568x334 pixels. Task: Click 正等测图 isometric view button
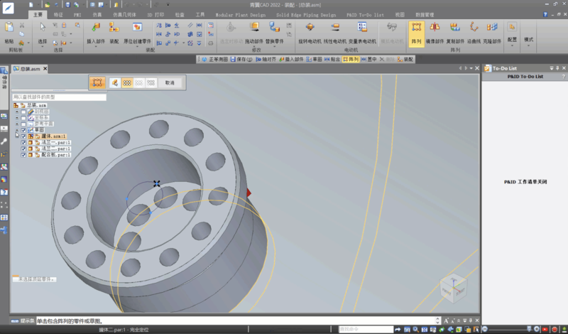click(x=213, y=60)
